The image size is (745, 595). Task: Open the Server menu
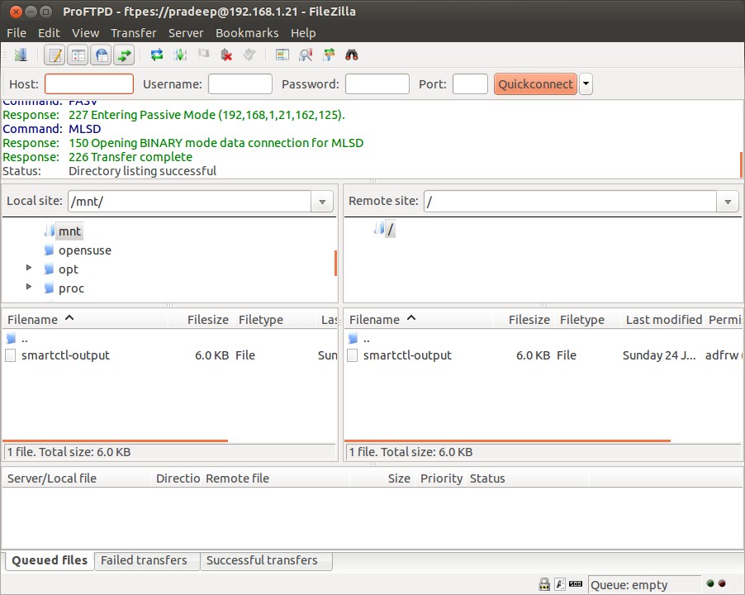pos(186,33)
